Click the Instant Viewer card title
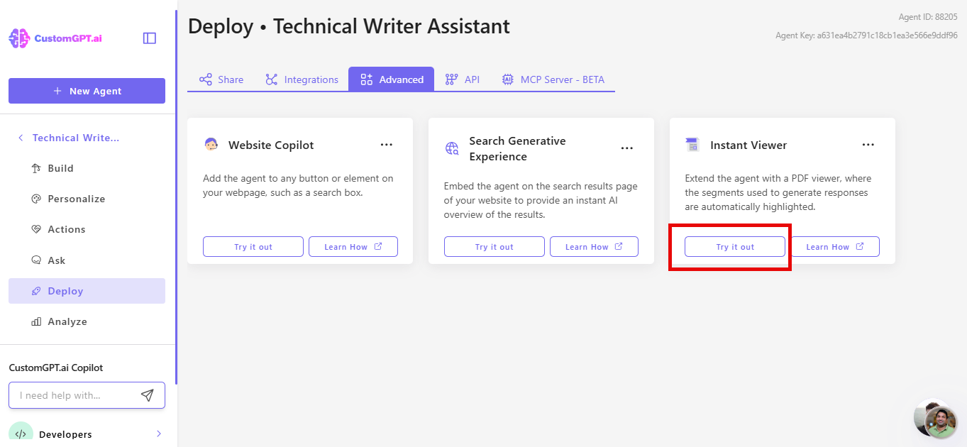 [x=748, y=145]
